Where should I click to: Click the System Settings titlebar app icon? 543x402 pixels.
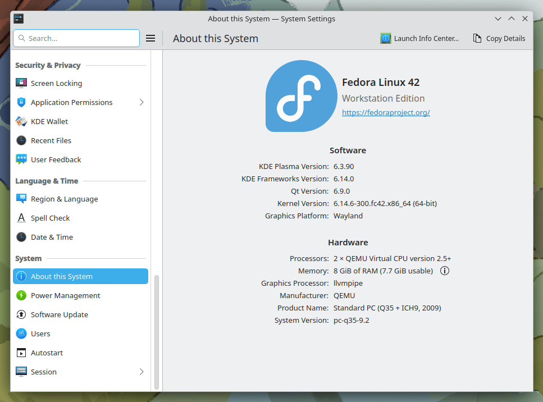pyautogui.click(x=19, y=19)
